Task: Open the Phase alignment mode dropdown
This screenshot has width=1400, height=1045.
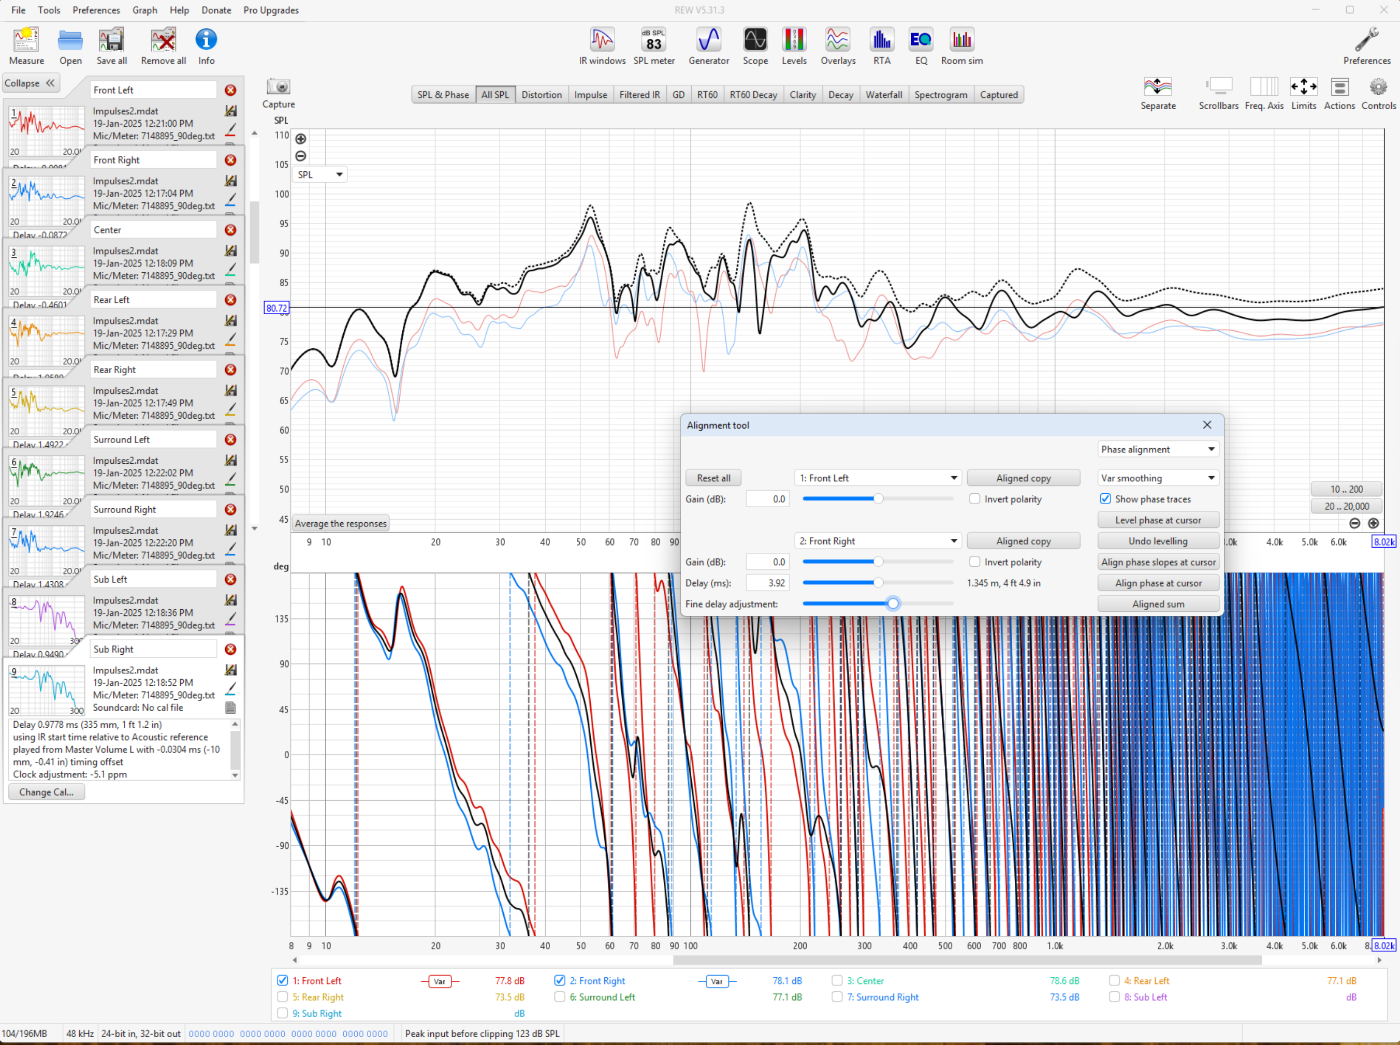Action: (x=1158, y=449)
